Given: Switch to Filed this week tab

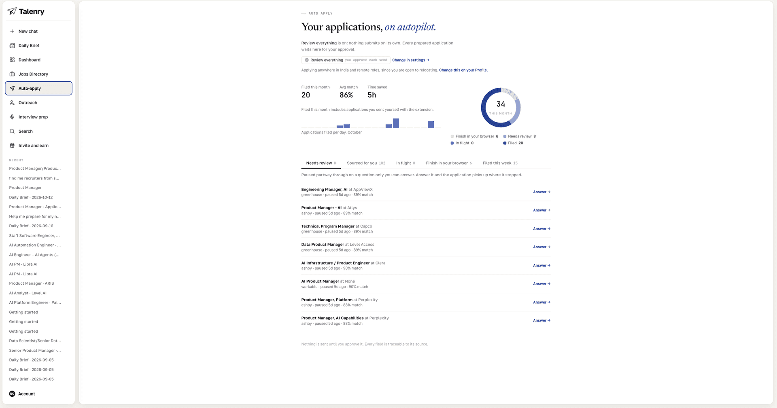Looking at the screenshot, I should 500,163.
